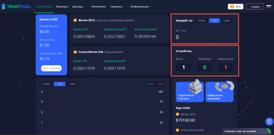The image size is (274, 135).
Task: Click the Russian flag language icon
Action: tap(268, 6)
